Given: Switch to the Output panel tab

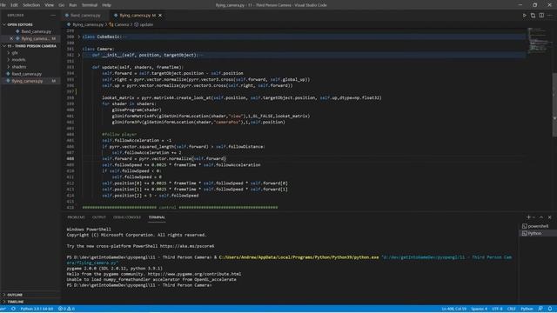Looking at the screenshot, I should [99, 217].
